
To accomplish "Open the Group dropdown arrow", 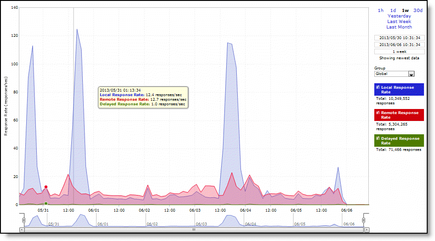I will pyautogui.click(x=412, y=74).
